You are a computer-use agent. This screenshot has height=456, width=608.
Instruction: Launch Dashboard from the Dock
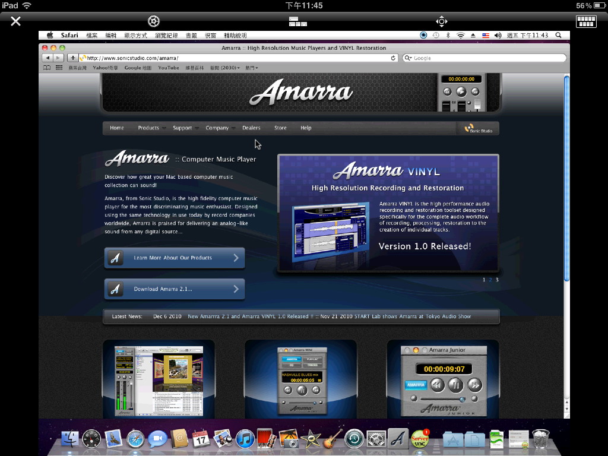coord(91,439)
